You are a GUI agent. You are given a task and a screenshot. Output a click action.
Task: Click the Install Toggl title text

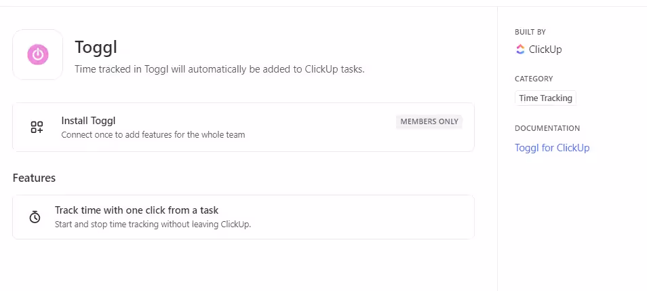(88, 121)
